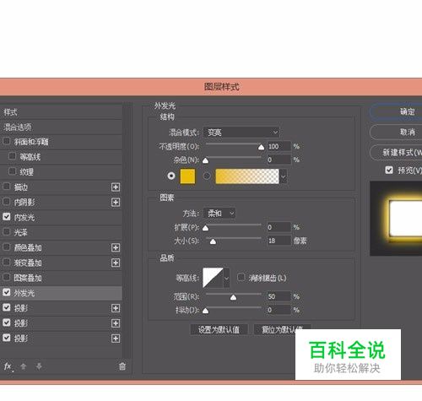This screenshot has width=422, height=401.
Task: Uncheck the 内发光 checkbox
Action: point(6,217)
